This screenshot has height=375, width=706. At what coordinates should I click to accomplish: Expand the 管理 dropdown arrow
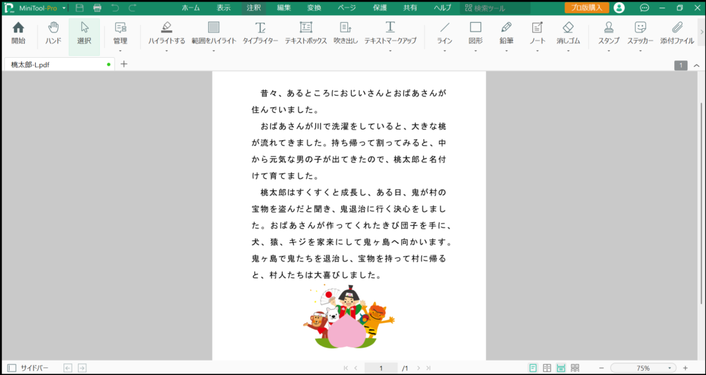(120, 51)
